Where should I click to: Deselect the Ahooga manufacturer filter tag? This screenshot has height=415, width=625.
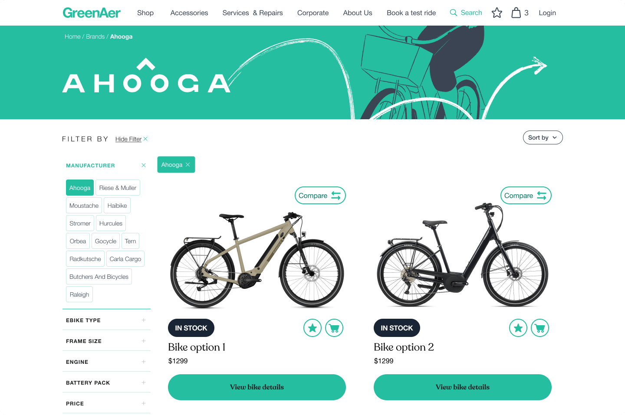click(80, 188)
